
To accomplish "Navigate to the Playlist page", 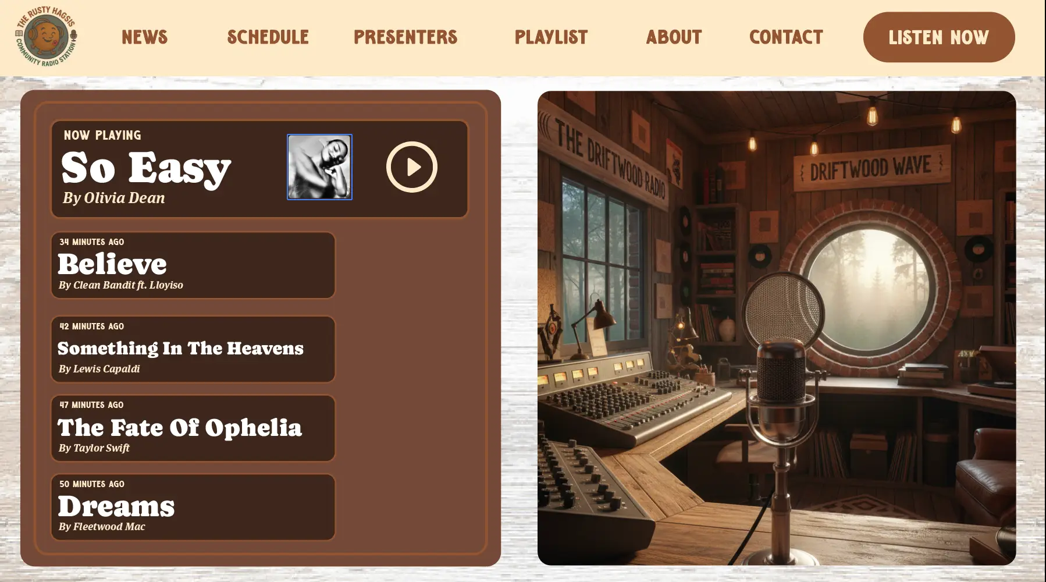I will click(x=552, y=37).
